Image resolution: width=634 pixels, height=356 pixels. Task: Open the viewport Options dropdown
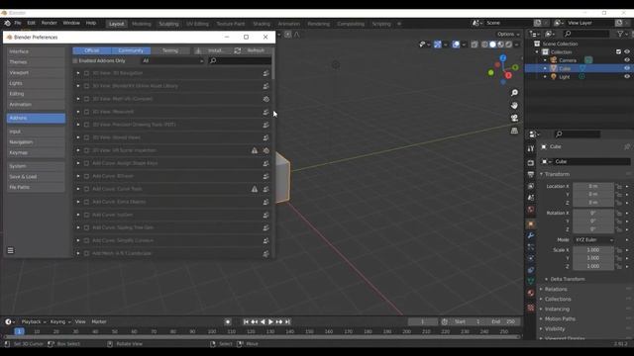(508, 35)
